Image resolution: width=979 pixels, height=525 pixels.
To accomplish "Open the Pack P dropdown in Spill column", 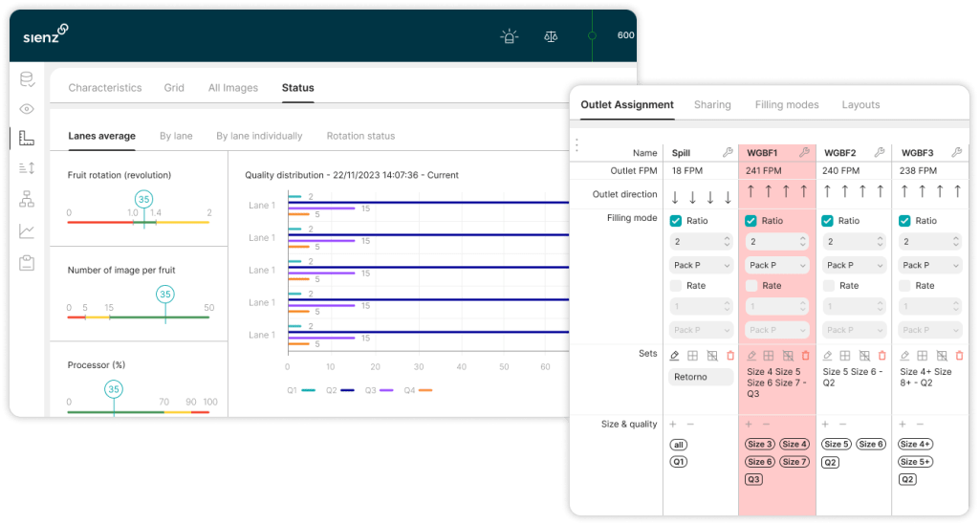I will (x=702, y=265).
